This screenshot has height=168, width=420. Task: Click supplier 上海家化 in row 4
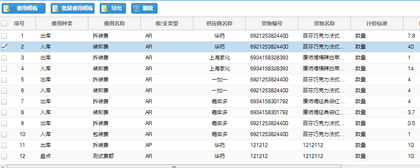click(219, 69)
